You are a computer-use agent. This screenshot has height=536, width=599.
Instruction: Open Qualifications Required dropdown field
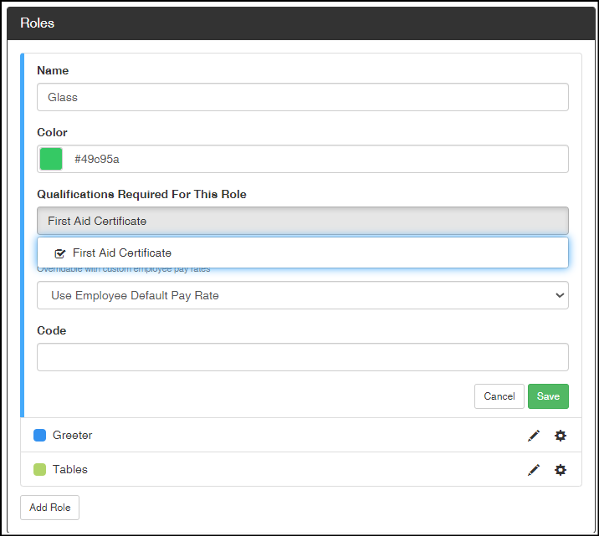[x=303, y=221]
